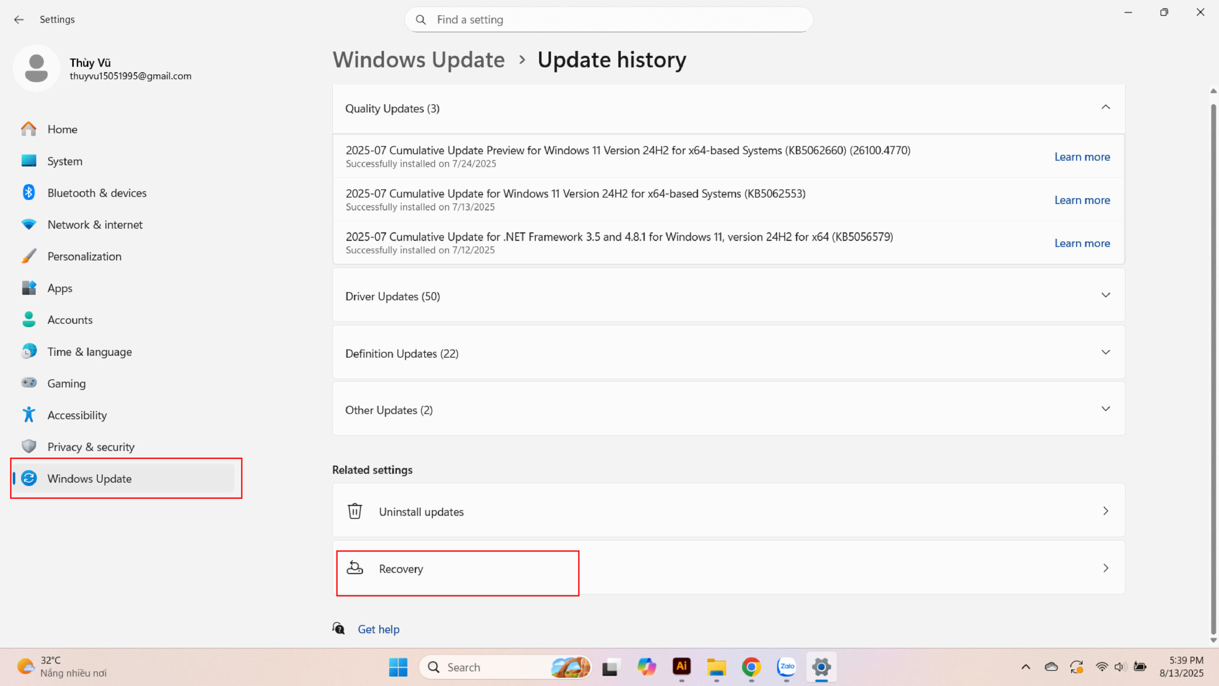Click Learn more for KB5062660 update
Screen dimensions: 1219x686
click(1082, 157)
